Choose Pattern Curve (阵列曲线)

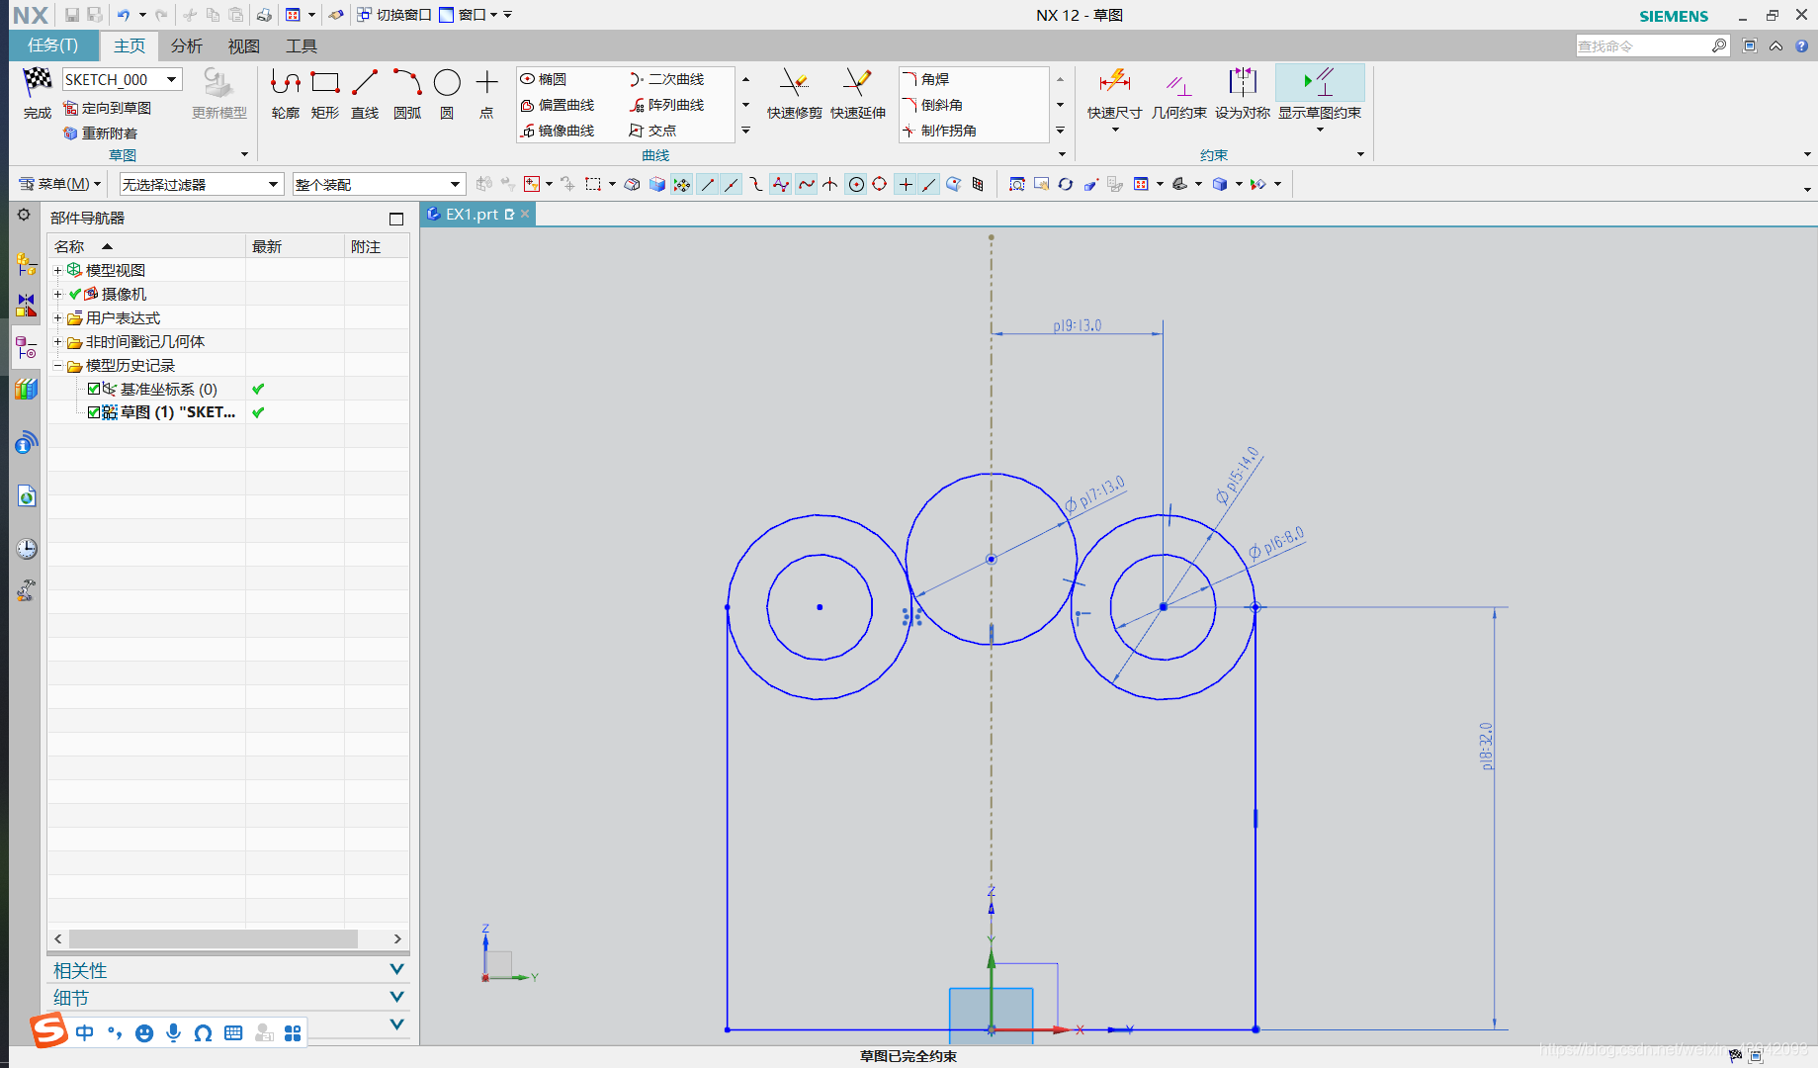click(x=666, y=105)
